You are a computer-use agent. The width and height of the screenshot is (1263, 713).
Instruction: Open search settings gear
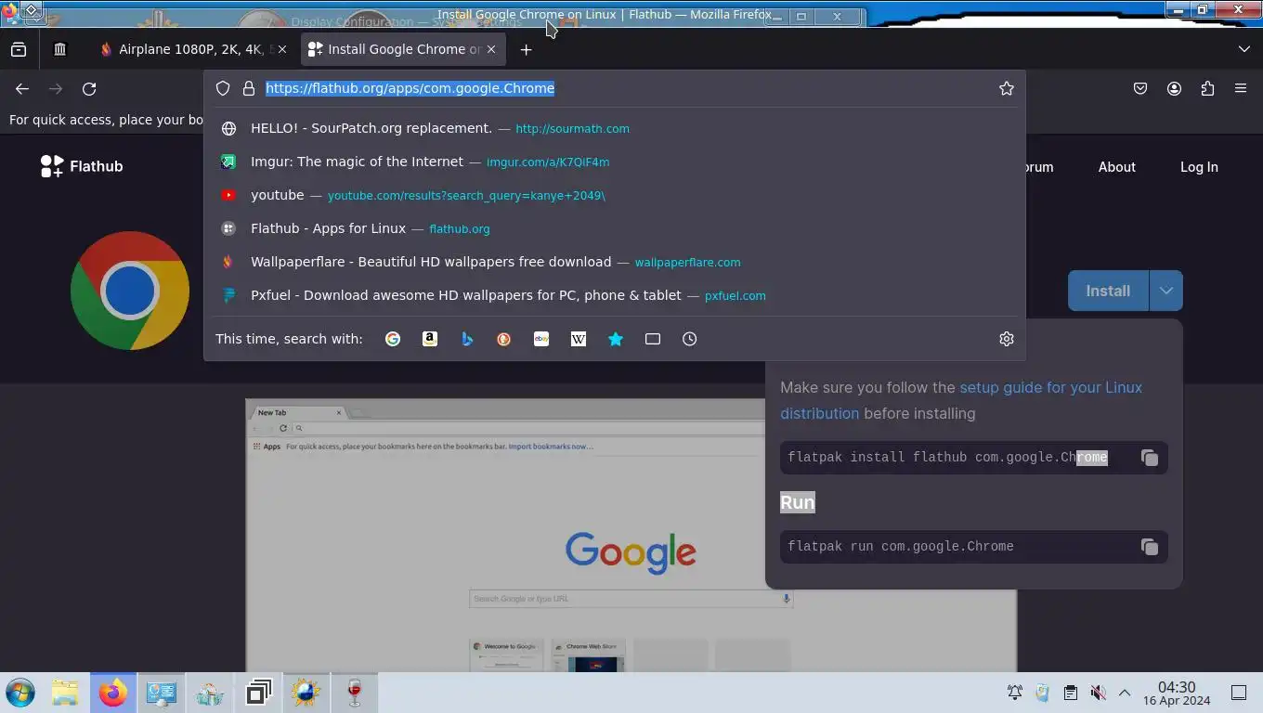pyautogui.click(x=1007, y=339)
